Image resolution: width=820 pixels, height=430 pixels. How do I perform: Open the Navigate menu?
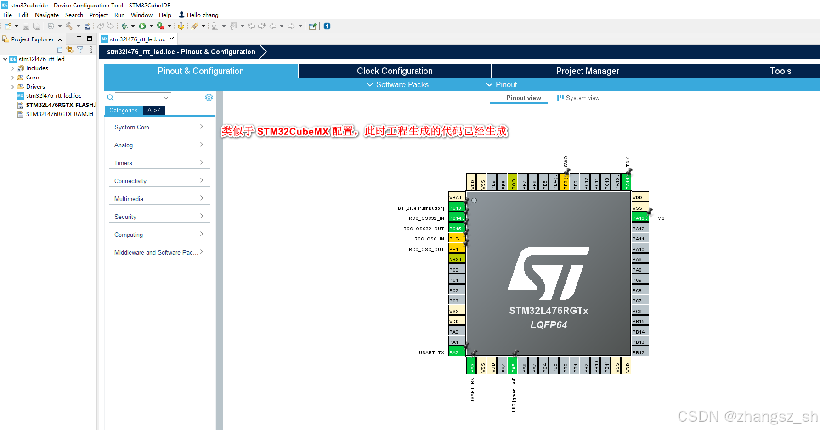tap(47, 15)
